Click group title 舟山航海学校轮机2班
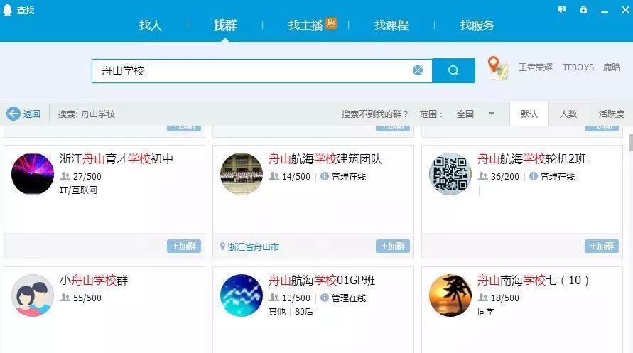The width and height of the screenshot is (633, 353). 531,159
